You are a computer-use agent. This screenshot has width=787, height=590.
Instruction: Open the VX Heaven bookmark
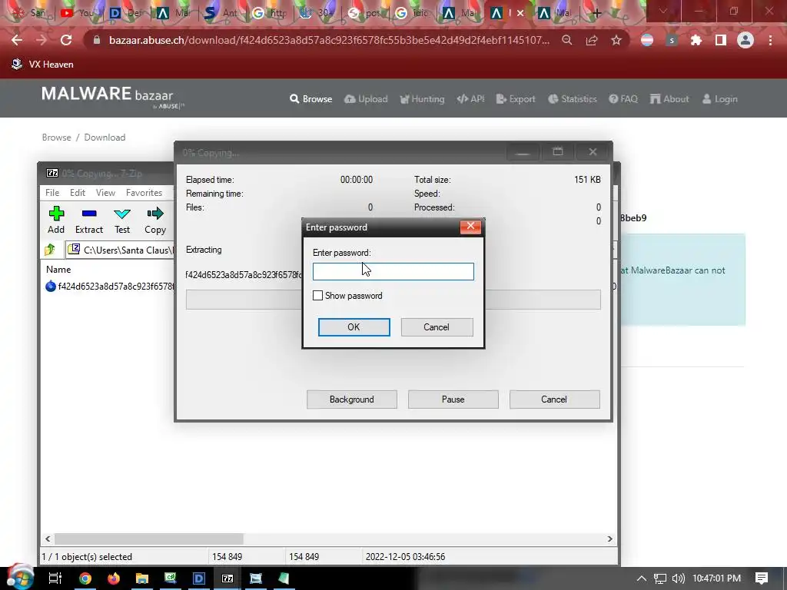[x=43, y=65]
